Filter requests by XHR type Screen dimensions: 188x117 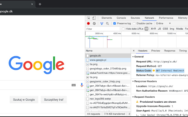pos(153,29)
